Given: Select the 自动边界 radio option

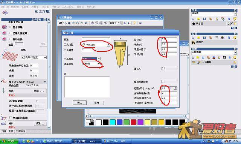Looking at the screenshot, I should (x=11, y=39).
